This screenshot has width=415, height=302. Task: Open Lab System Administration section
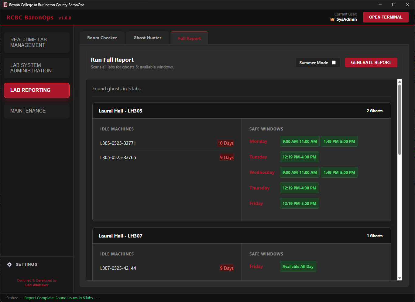tap(36, 68)
